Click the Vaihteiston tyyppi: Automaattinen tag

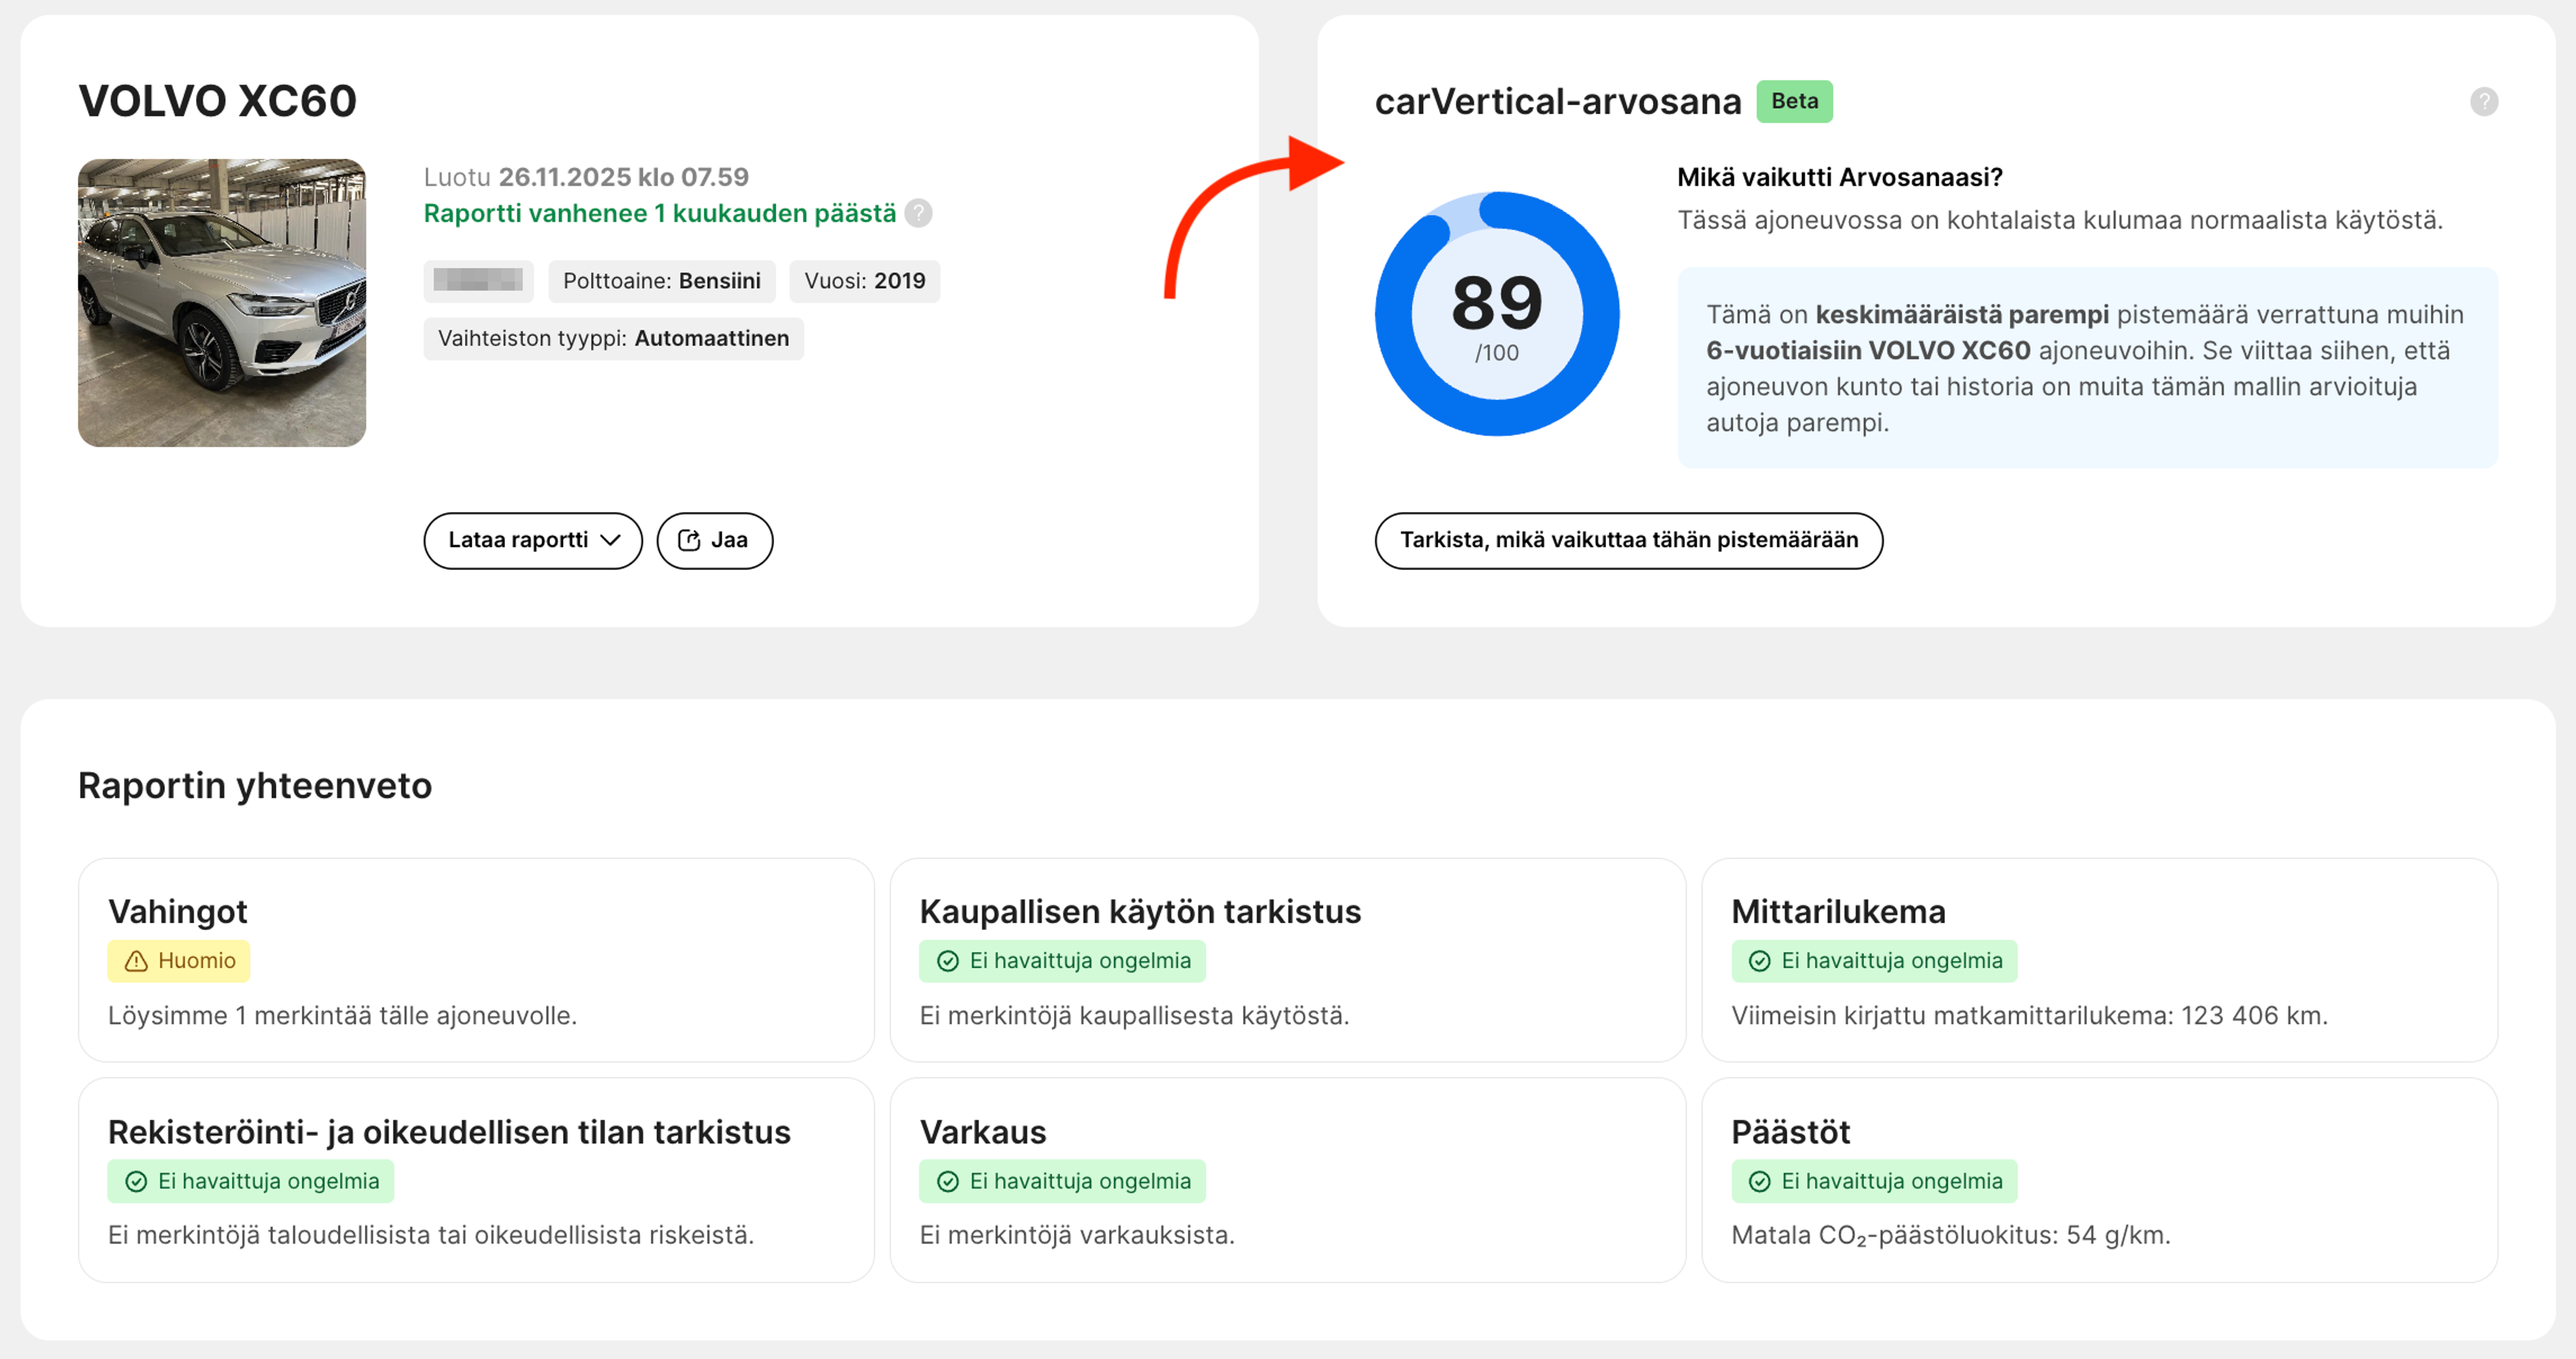613,339
